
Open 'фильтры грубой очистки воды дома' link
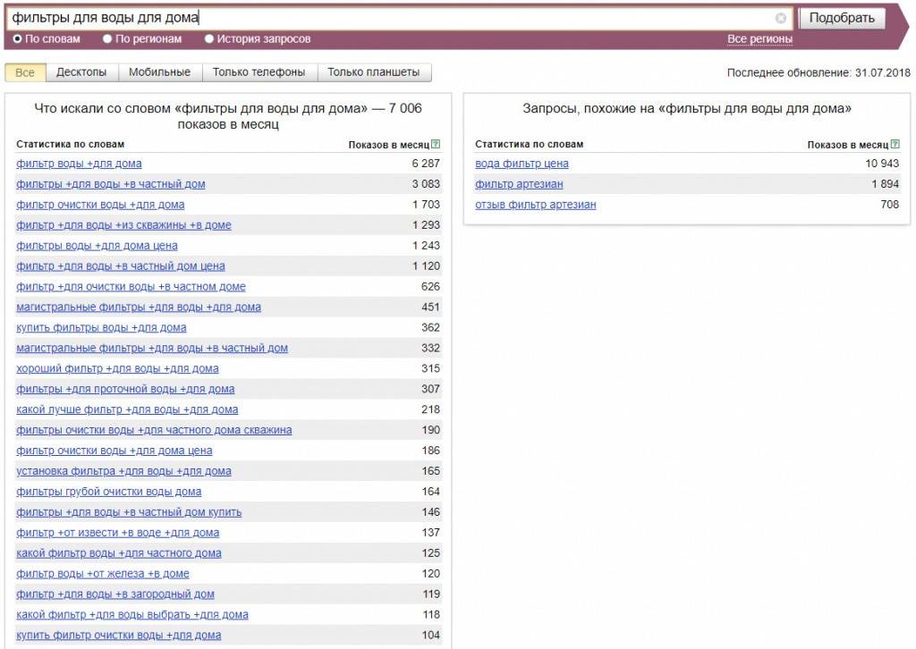tap(108, 492)
